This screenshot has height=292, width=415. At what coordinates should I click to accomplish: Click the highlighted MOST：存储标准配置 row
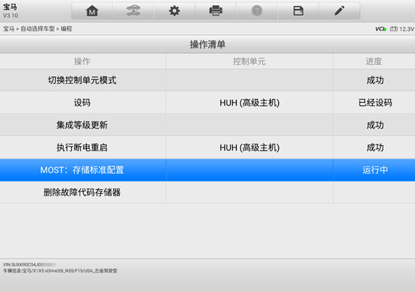tap(207, 170)
